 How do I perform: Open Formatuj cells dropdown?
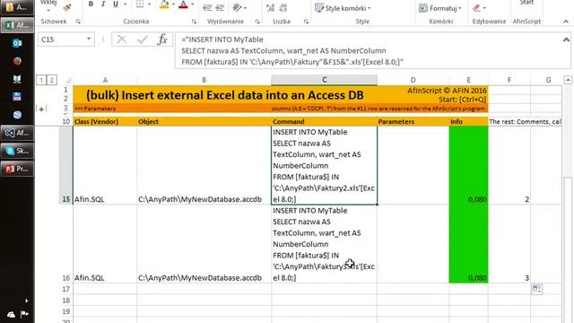[x=440, y=8]
